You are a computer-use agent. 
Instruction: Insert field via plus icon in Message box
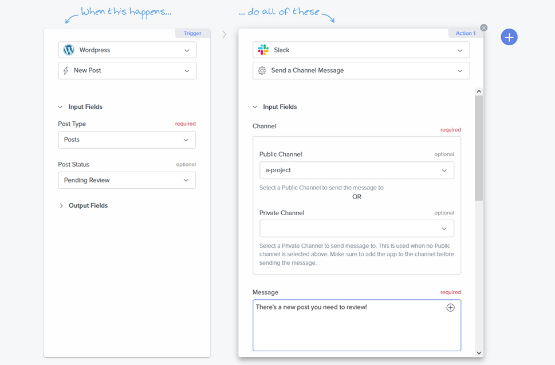(x=450, y=308)
